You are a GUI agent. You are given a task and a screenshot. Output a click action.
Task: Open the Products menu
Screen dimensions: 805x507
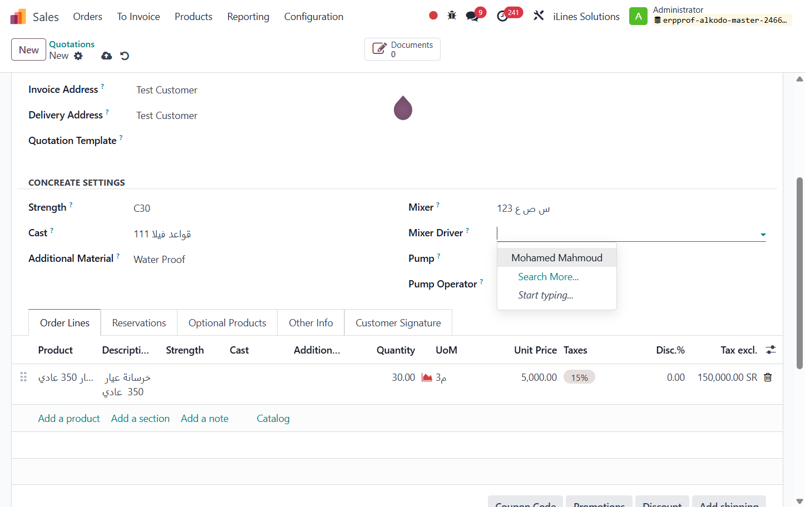tap(194, 17)
